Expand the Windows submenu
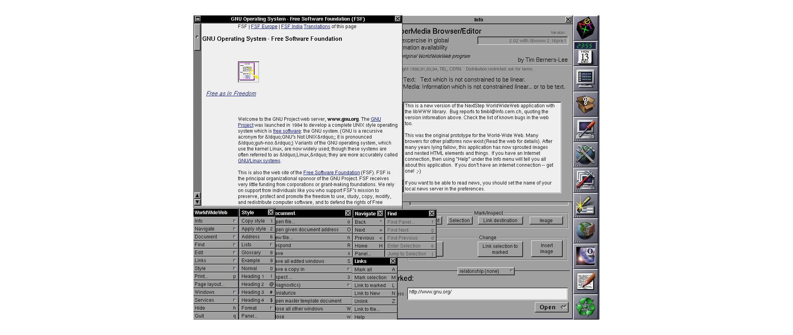 pos(216,292)
